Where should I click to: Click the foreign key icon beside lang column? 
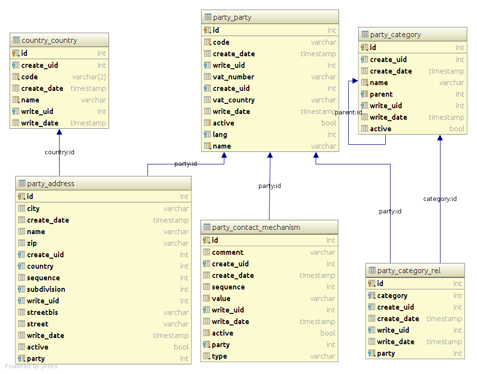207,135
